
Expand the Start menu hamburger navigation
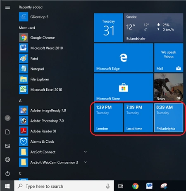click(7, 7)
